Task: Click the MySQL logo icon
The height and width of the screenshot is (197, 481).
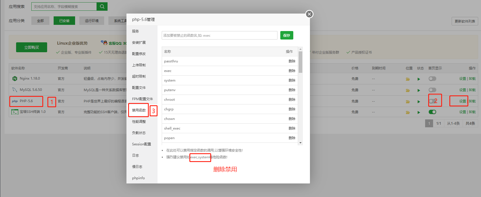Action: pyautogui.click(x=15, y=90)
